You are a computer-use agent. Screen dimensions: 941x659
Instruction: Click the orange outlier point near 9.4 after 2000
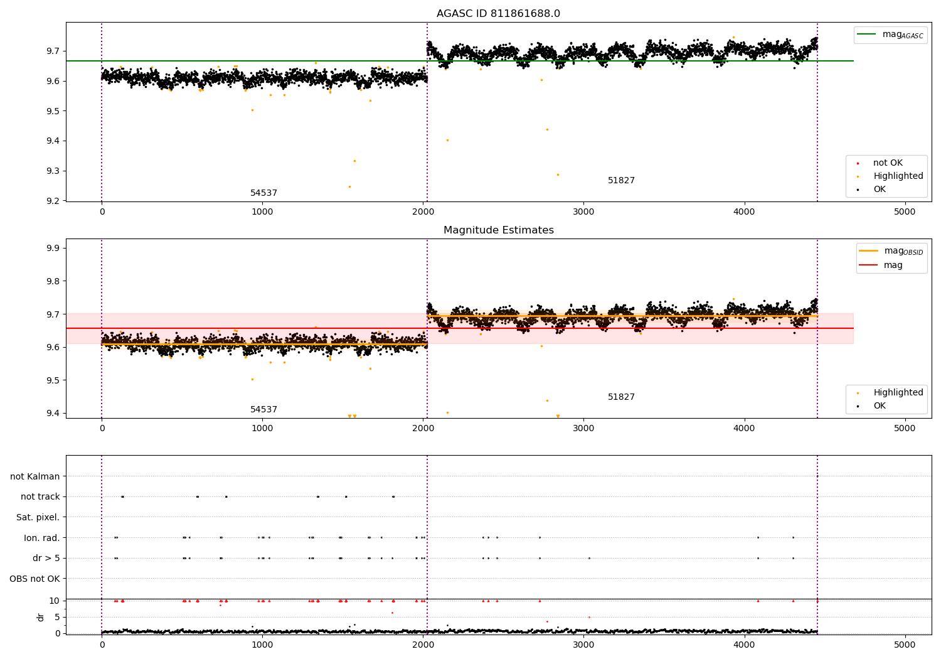click(x=447, y=140)
